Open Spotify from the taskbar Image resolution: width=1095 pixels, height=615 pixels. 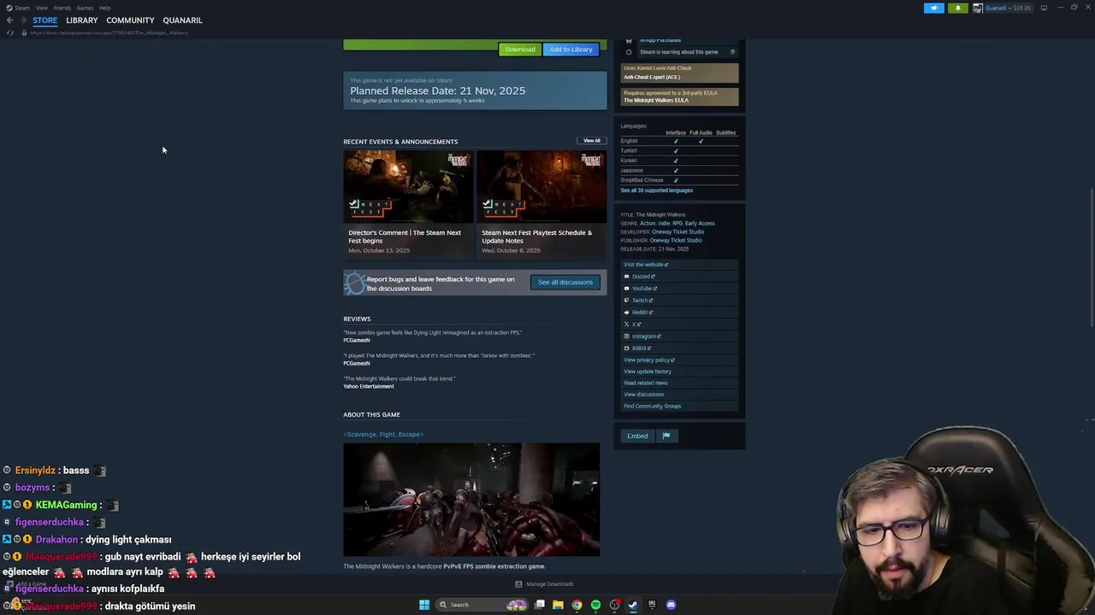[595, 605]
